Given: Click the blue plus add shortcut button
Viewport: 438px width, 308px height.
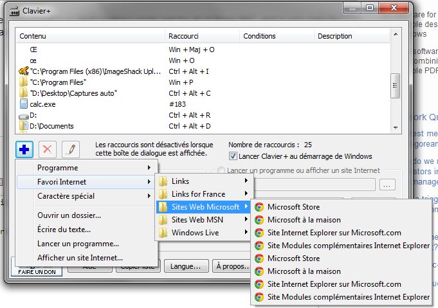Looking at the screenshot, I should pos(24,149).
